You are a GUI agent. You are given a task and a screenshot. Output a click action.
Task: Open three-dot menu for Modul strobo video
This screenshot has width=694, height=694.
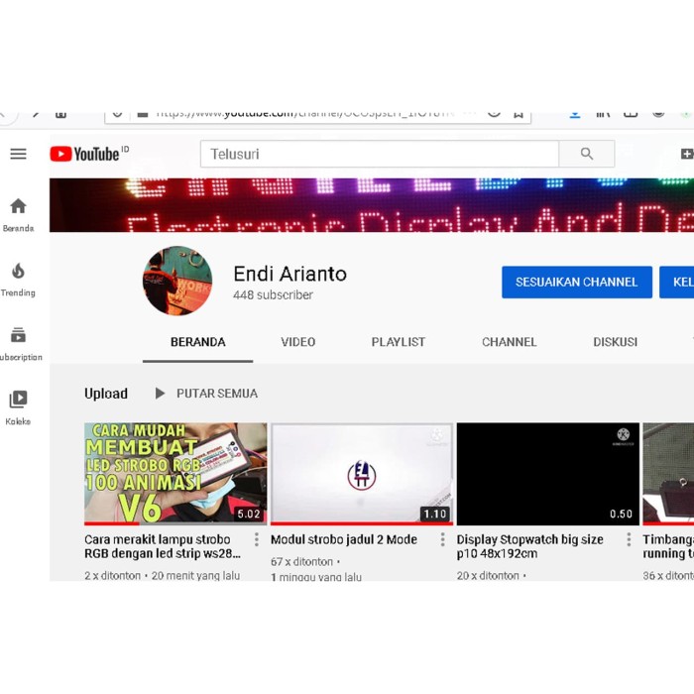pos(442,539)
